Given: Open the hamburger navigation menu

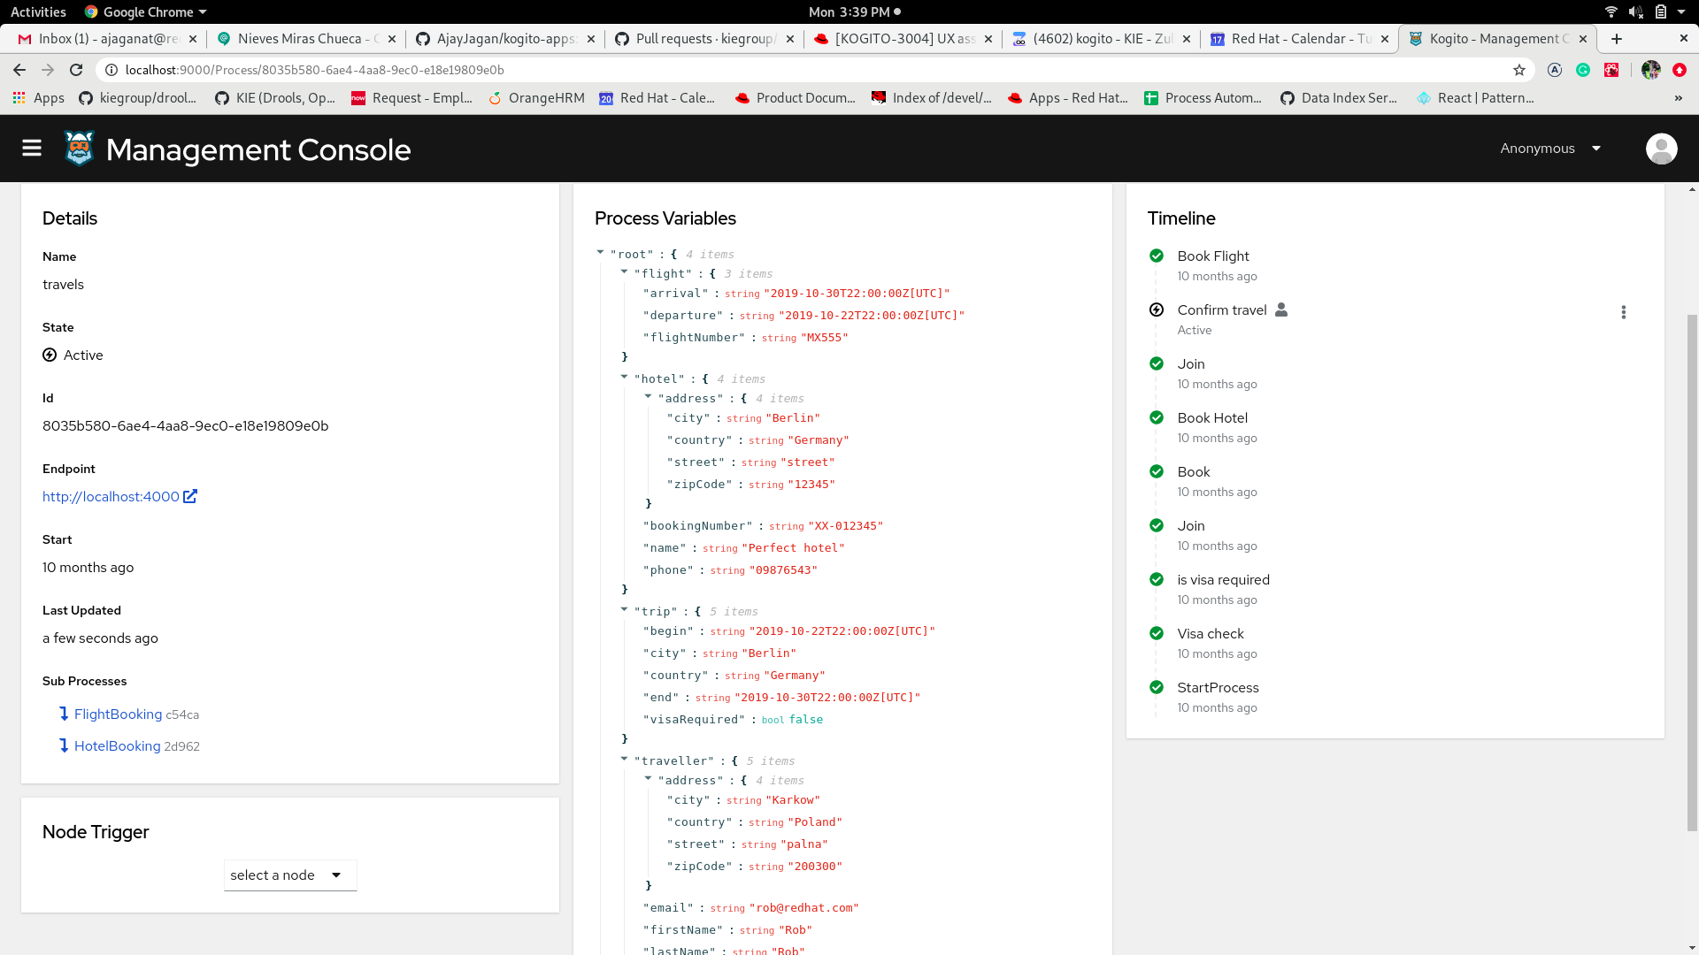Looking at the screenshot, I should click(x=32, y=149).
